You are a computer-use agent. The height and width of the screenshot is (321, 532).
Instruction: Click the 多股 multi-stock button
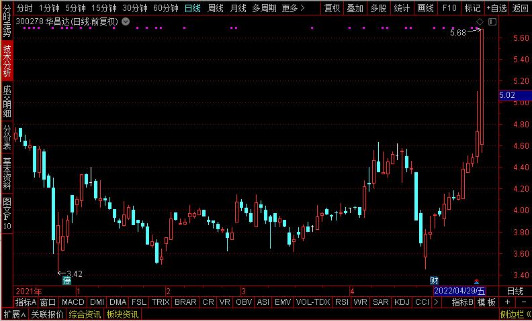tap(379, 8)
